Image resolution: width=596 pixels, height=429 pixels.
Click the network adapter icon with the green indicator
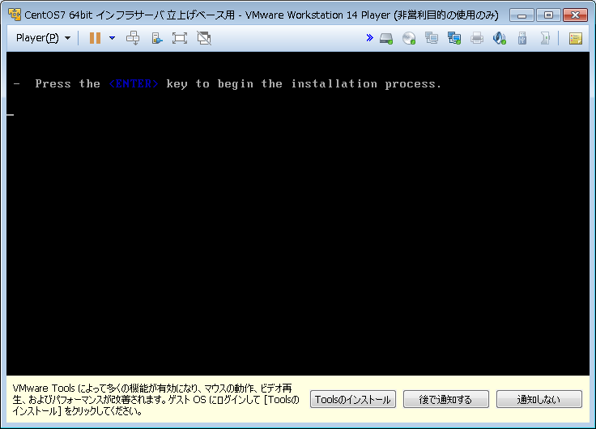click(454, 38)
